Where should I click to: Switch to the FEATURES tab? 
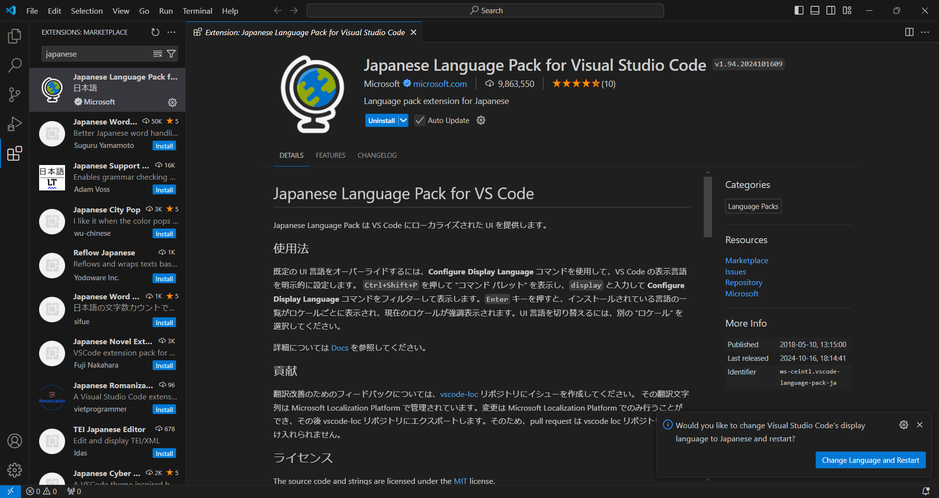click(x=331, y=155)
